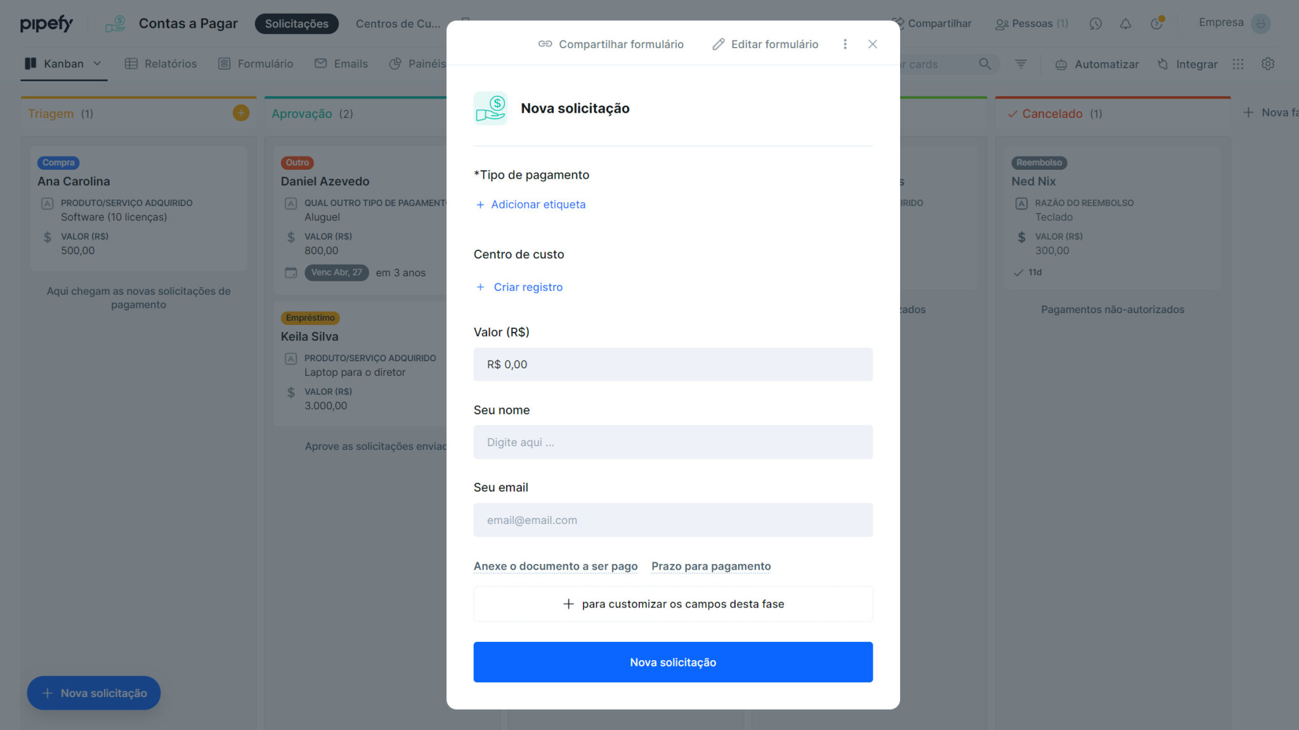Open the help icon with orange badge
Screen dimensions: 1299x730
pyautogui.click(x=1156, y=24)
